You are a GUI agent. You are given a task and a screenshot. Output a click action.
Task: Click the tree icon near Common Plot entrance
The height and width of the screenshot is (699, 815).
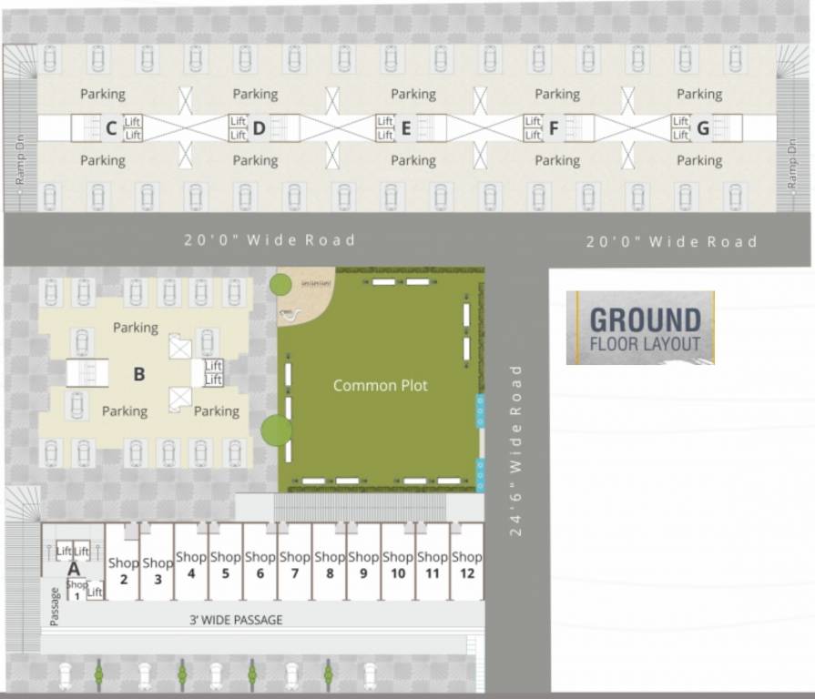click(282, 283)
